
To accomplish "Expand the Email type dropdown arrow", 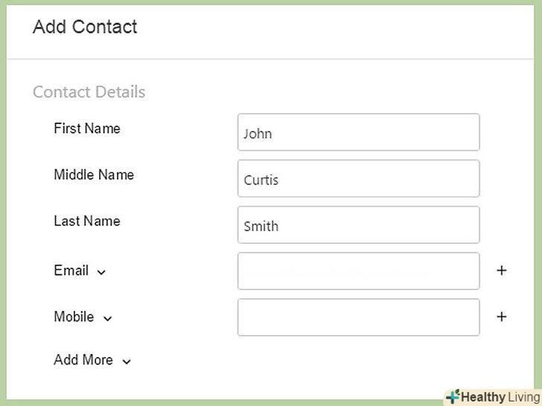I will (x=101, y=272).
